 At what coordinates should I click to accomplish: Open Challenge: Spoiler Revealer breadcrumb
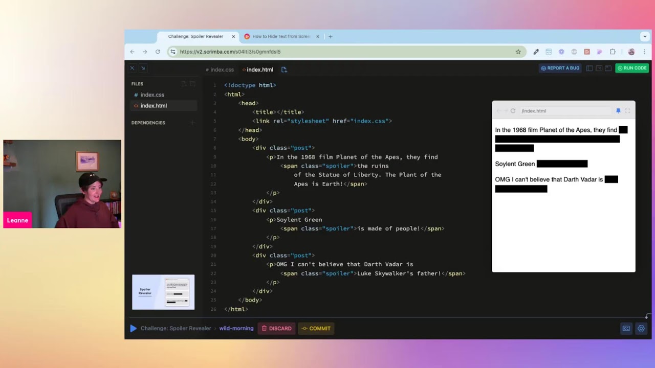click(176, 329)
